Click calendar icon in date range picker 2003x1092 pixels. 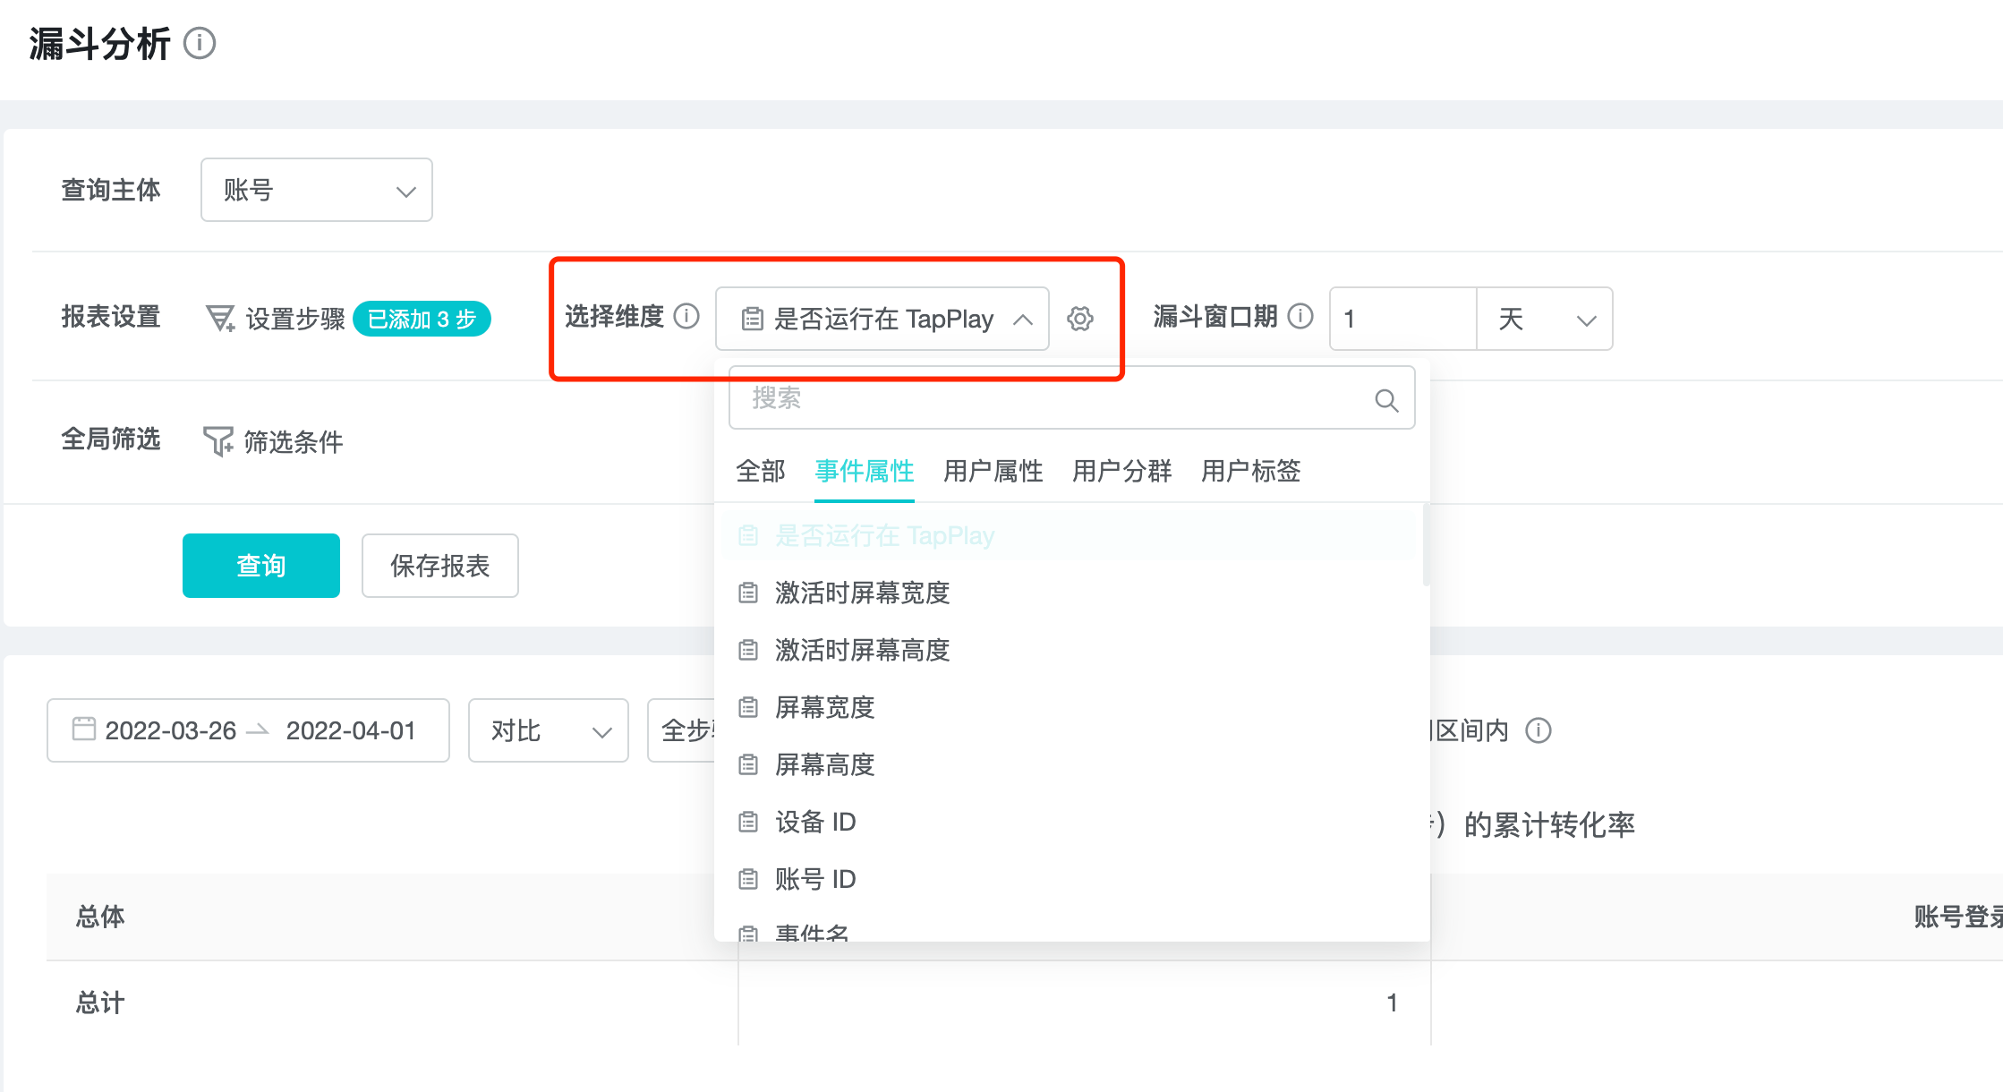pyautogui.click(x=84, y=729)
